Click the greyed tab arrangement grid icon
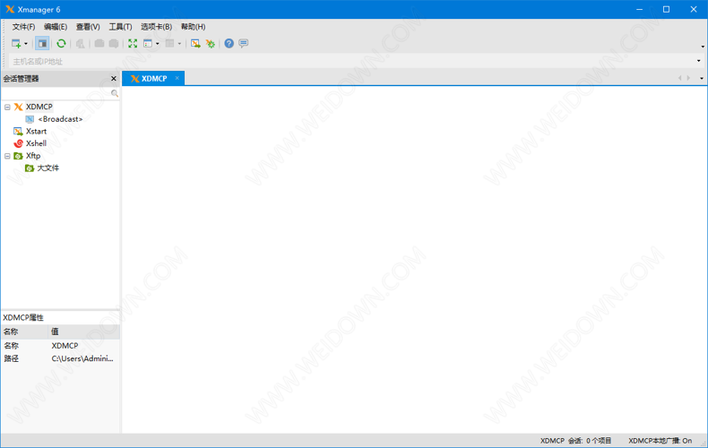 coord(169,43)
